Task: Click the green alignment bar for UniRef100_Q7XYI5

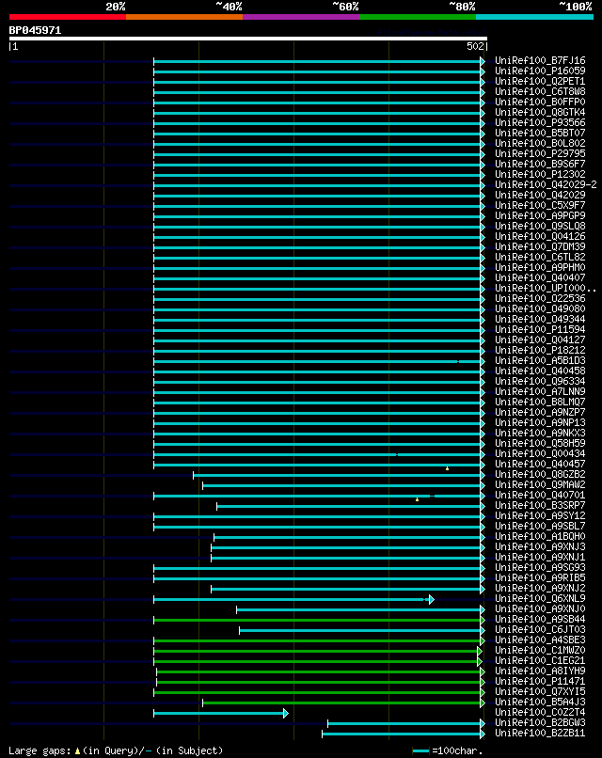Action: coord(317,693)
